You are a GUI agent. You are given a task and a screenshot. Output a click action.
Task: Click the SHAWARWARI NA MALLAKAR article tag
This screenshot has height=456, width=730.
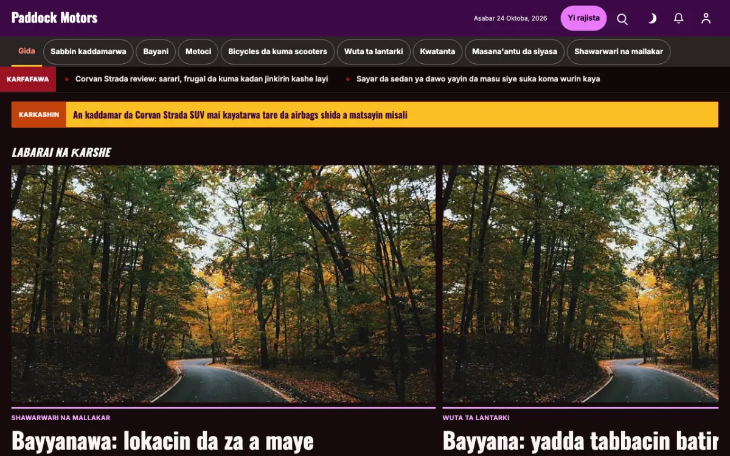tap(61, 418)
